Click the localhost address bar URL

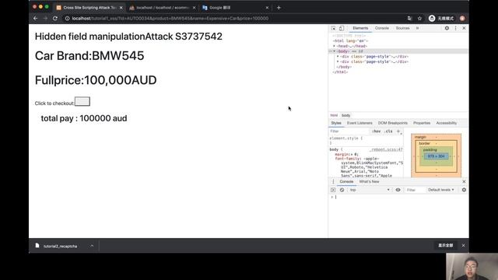tap(170, 19)
